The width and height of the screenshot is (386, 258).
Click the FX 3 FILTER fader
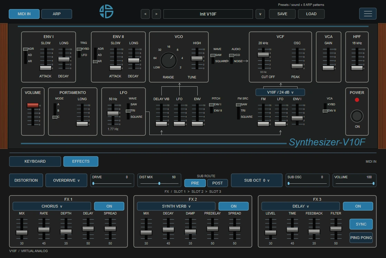[336, 229]
